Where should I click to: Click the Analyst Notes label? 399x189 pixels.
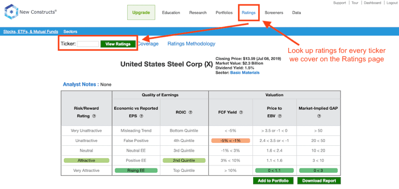pyautogui.click(x=80, y=84)
